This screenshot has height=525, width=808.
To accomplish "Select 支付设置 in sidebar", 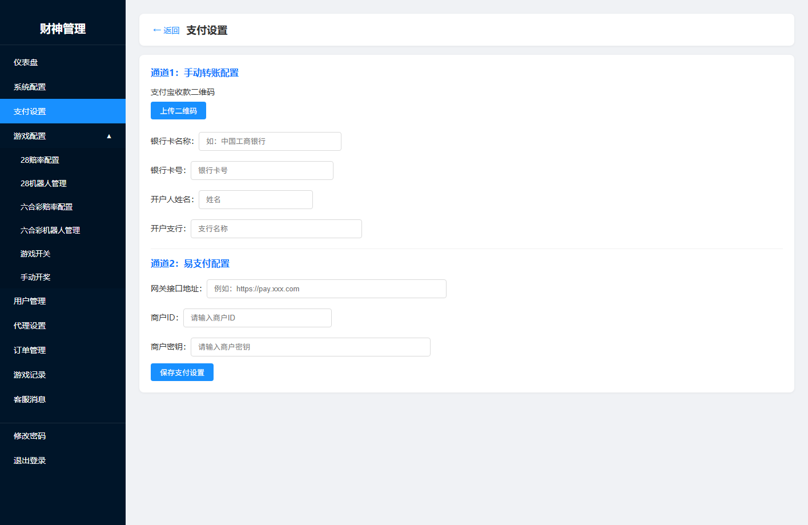I will [x=63, y=111].
